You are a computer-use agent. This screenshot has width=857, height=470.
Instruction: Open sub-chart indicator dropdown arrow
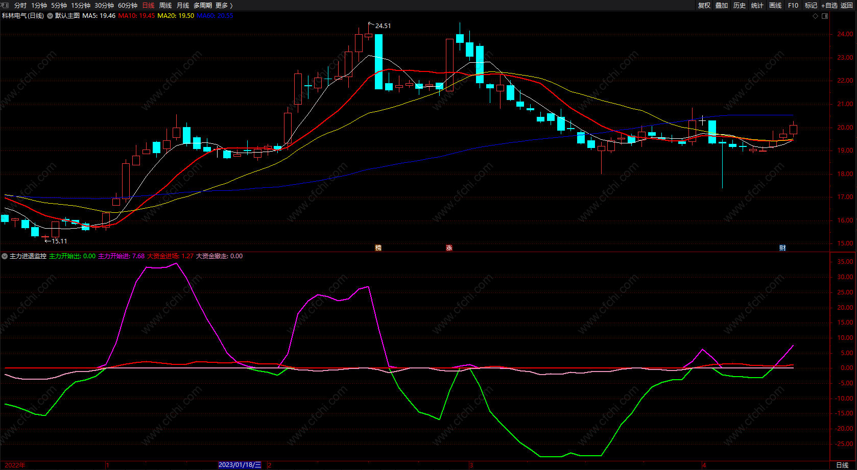(x=5, y=256)
